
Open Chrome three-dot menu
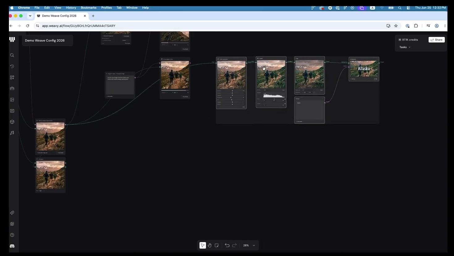445,26
